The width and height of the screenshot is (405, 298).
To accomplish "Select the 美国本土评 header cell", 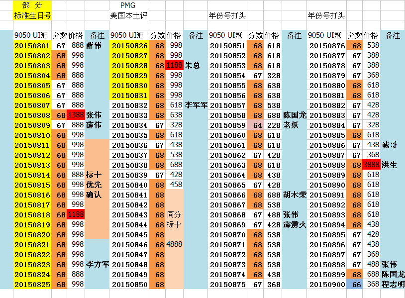I will click(129, 15).
